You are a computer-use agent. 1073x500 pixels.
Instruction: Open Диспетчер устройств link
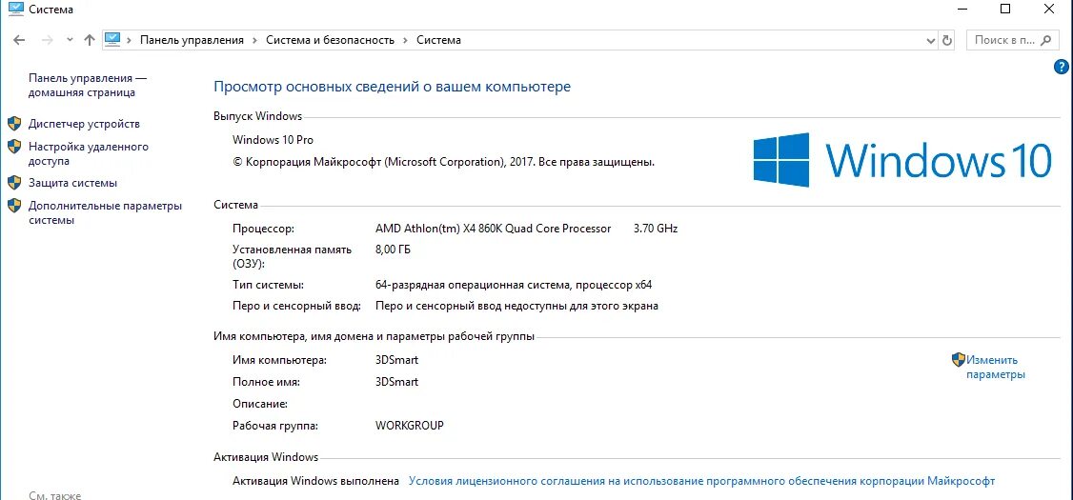(84, 124)
